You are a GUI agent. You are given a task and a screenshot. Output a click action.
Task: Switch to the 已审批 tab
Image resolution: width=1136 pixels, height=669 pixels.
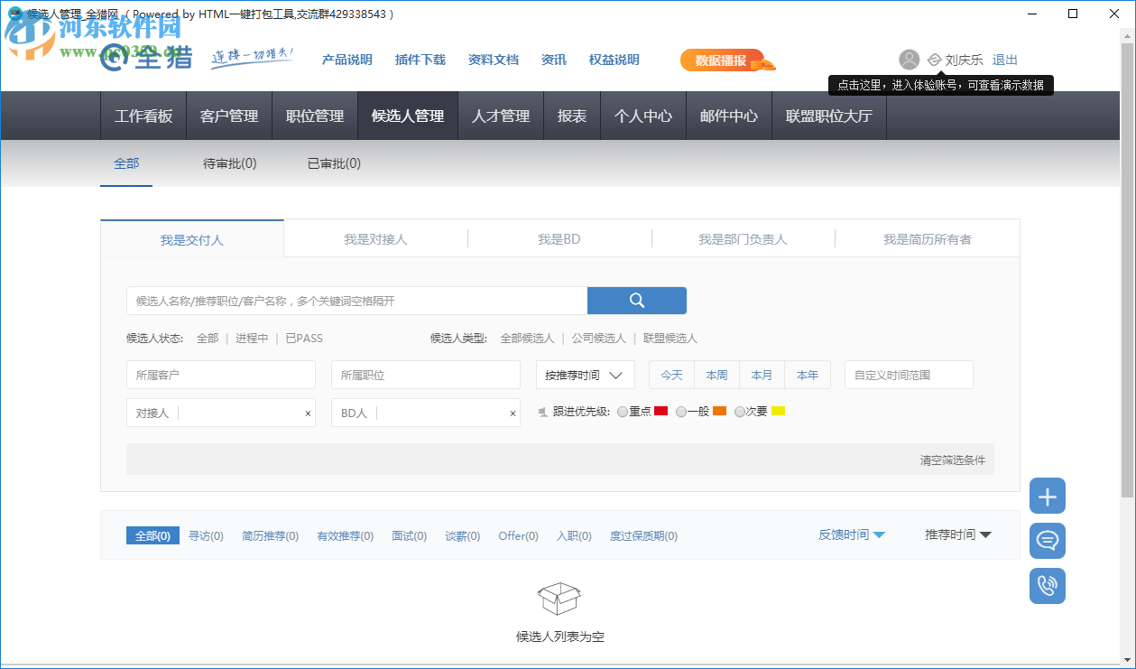pos(332,163)
